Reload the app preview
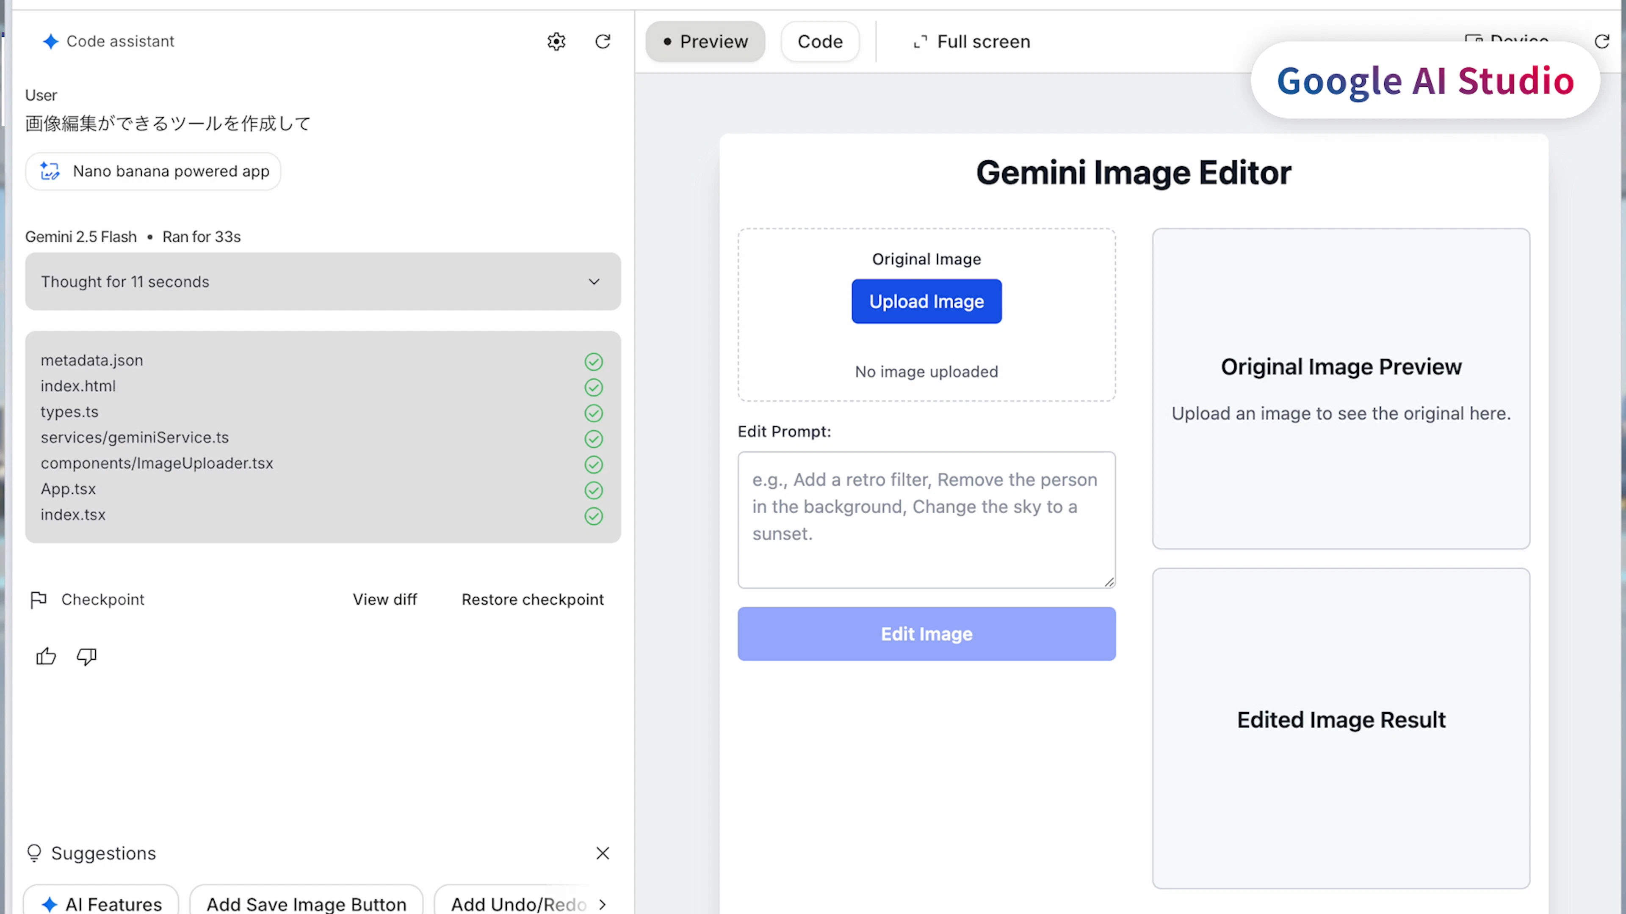Screen dimensions: 1626x914 point(1601,41)
